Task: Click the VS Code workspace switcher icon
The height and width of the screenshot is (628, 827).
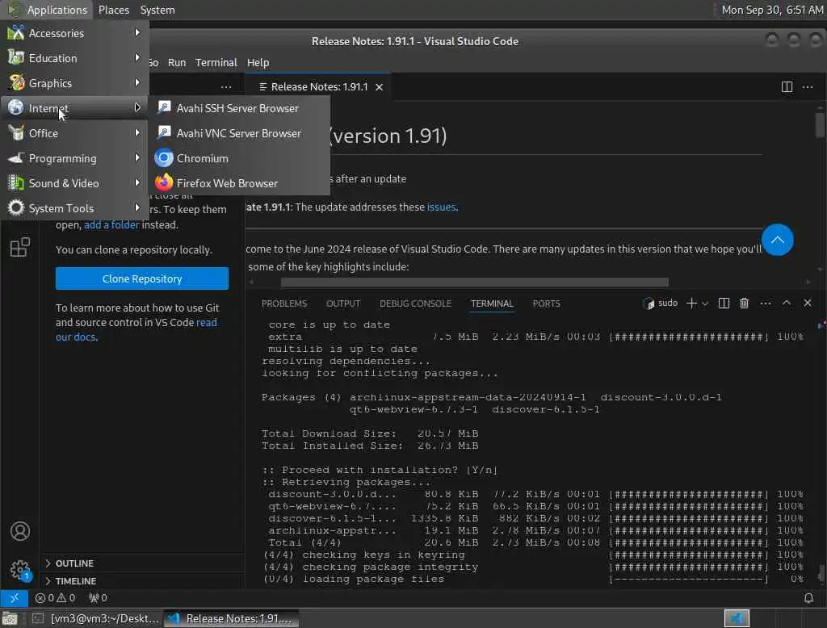Action: click(737, 618)
